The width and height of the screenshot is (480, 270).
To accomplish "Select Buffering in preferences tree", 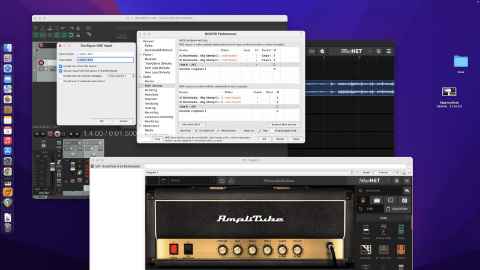I will coord(151,91).
